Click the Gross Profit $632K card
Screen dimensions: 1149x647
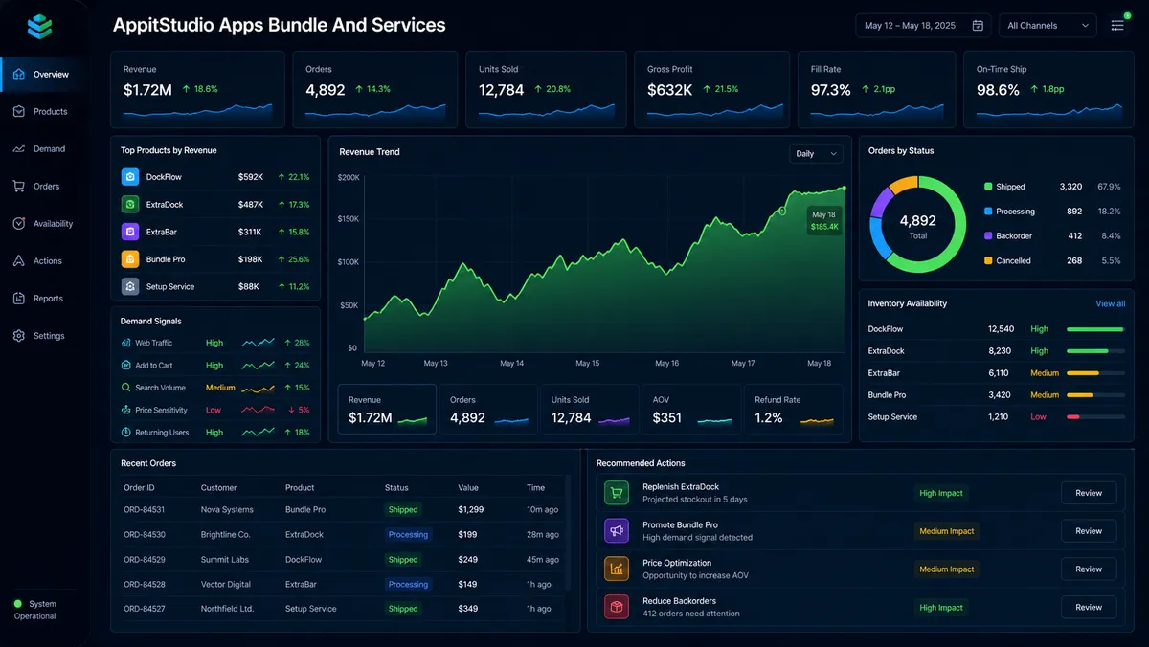712,89
